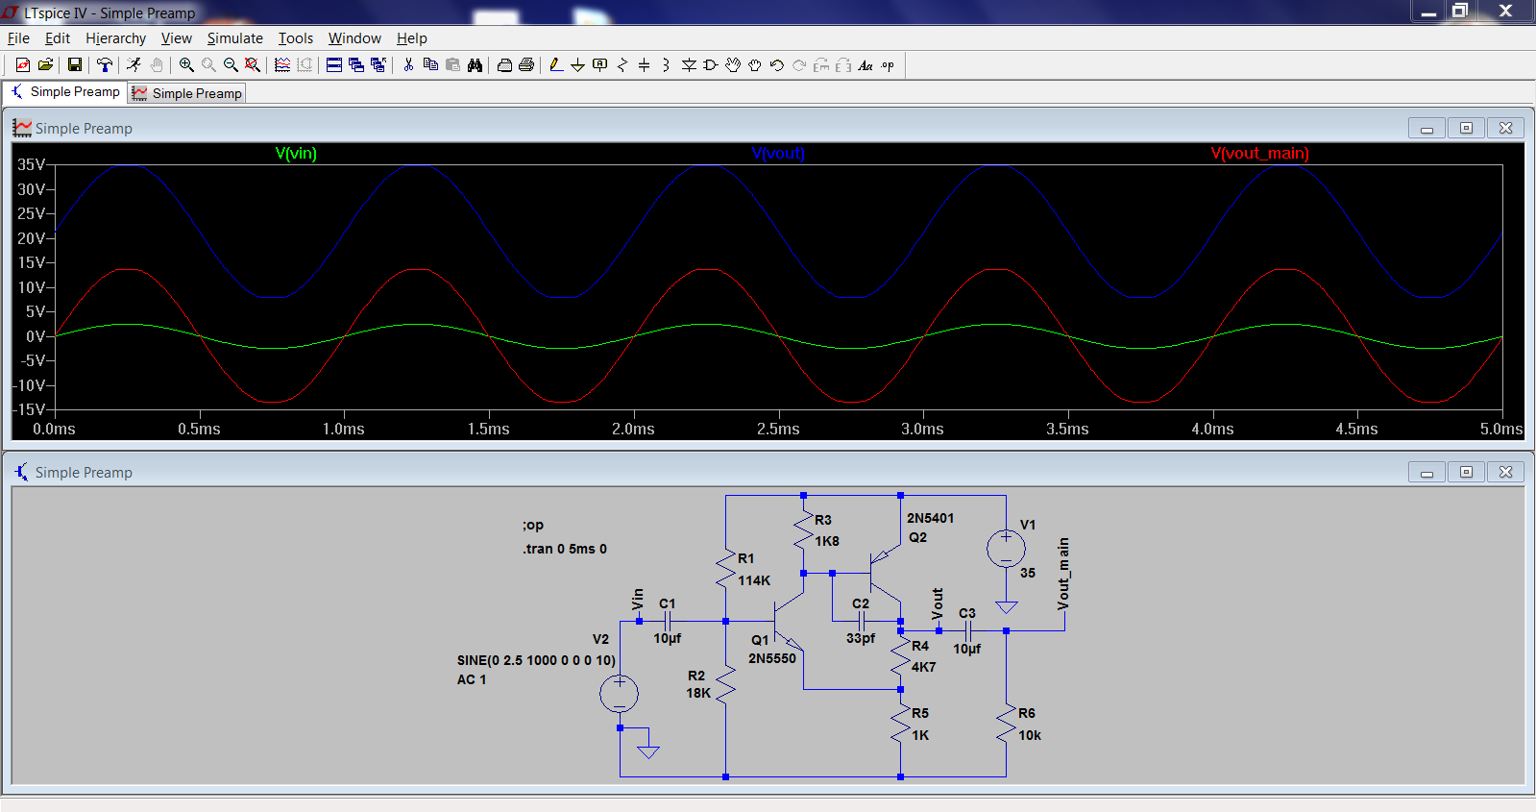
Task: Halt simulation using the hand icon
Action: pos(157,64)
